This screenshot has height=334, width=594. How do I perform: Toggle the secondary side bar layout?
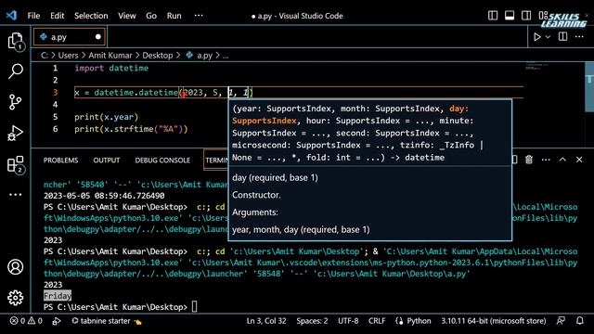[526, 16]
